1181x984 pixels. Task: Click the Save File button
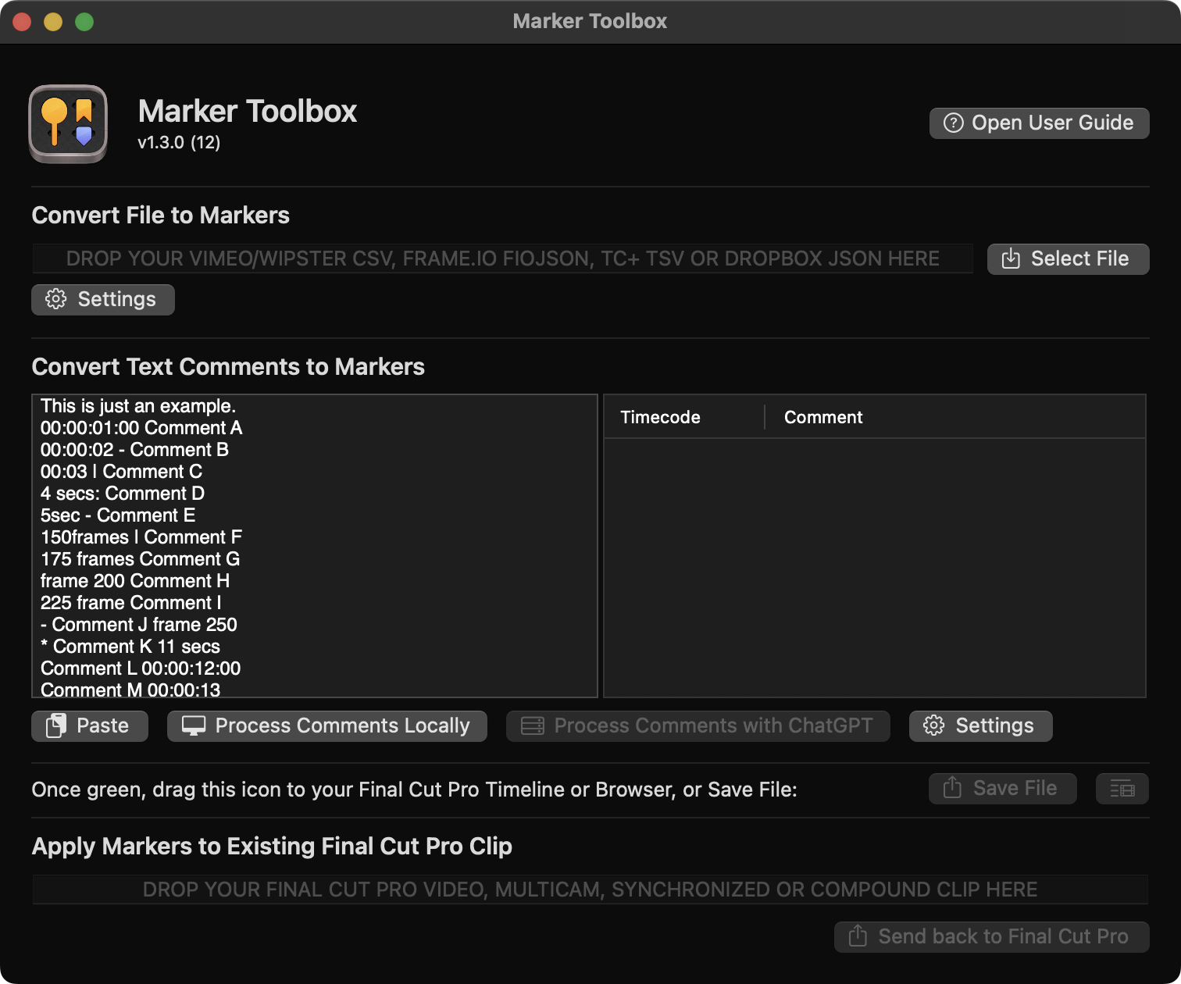[x=1002, y=789]
